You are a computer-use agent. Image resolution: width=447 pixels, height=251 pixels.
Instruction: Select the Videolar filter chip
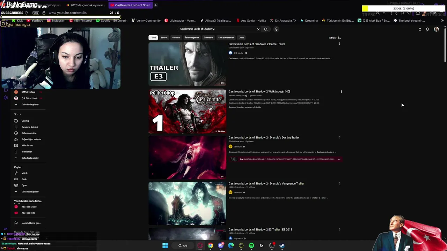[x=176, y=38]
